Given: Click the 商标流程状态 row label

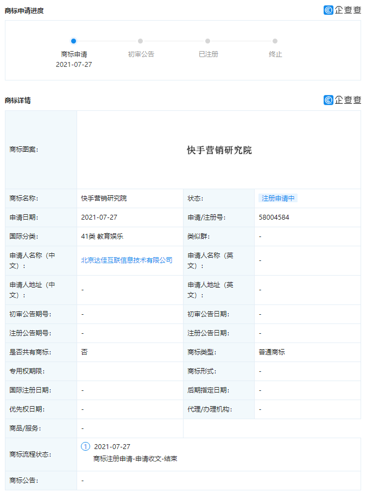Looking at the screenshot, I should pos(30,454).
